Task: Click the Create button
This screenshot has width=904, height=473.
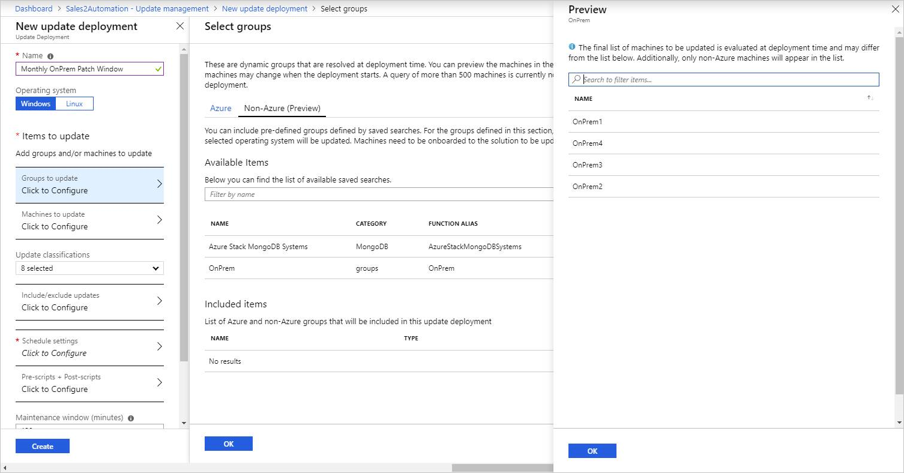Action: [43, 446]
